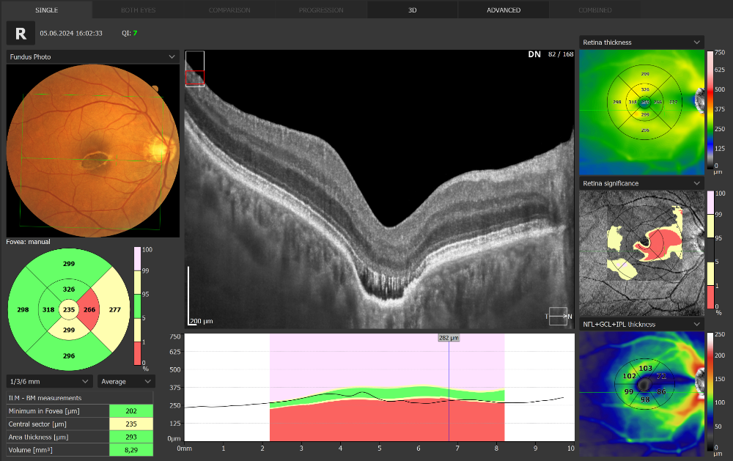Click the Minimum in Fovea value 202
This screenshot has height=461, width=733.
click(130, 411)
